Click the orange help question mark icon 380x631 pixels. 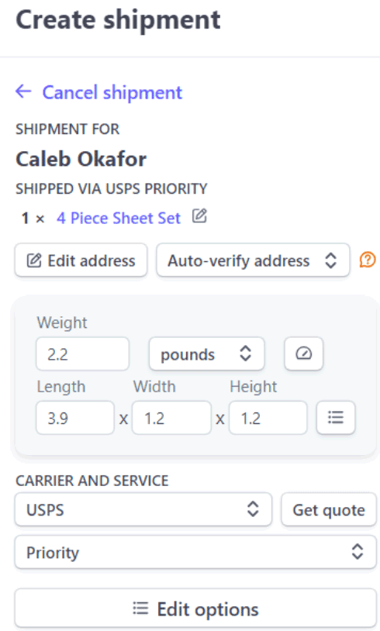coord(368,260)
